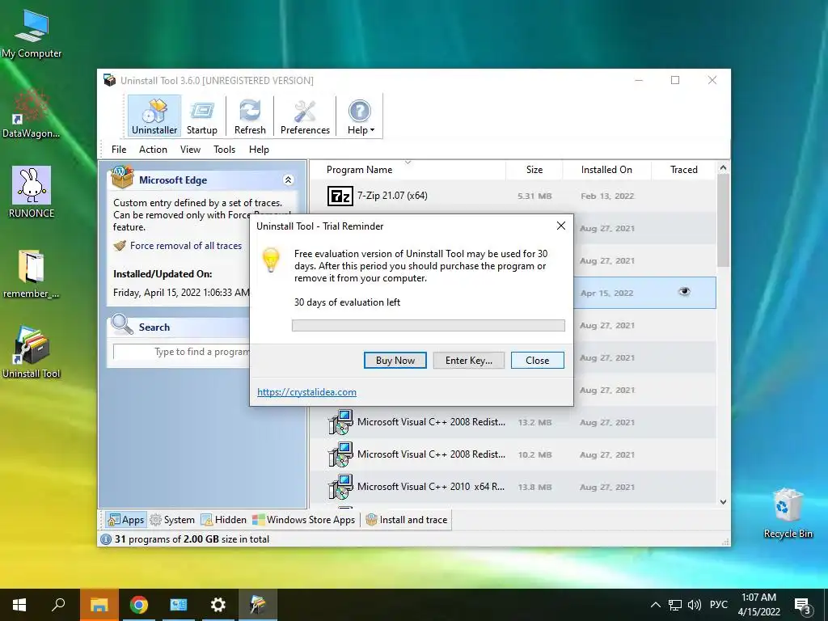The image size is (828, 621).
Task: Click the Uninstall Tool title bar icon
Action: (x=110, y=80)
